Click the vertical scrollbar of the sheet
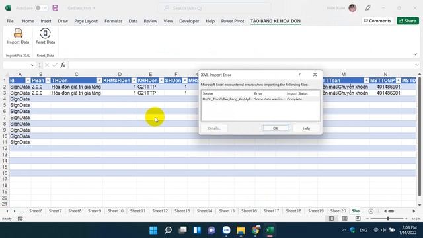This screenshot has height=238, width=423. tap(420, 136)
